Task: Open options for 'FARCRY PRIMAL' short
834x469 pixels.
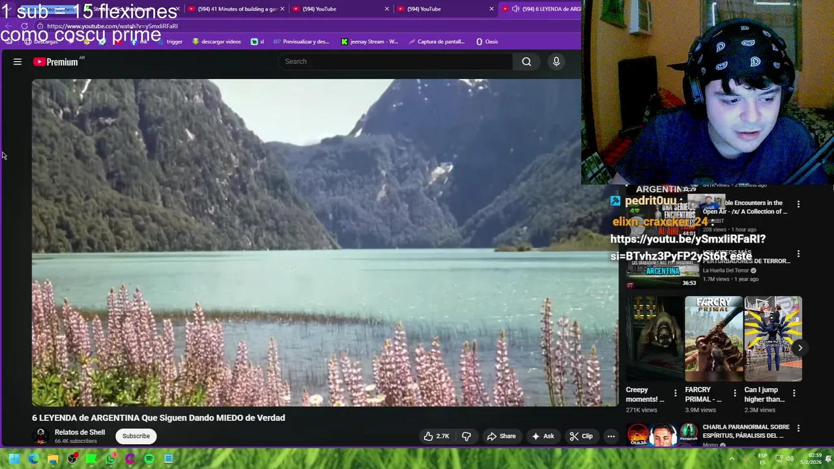Action: pyautogui.click(x=734, y=393)
